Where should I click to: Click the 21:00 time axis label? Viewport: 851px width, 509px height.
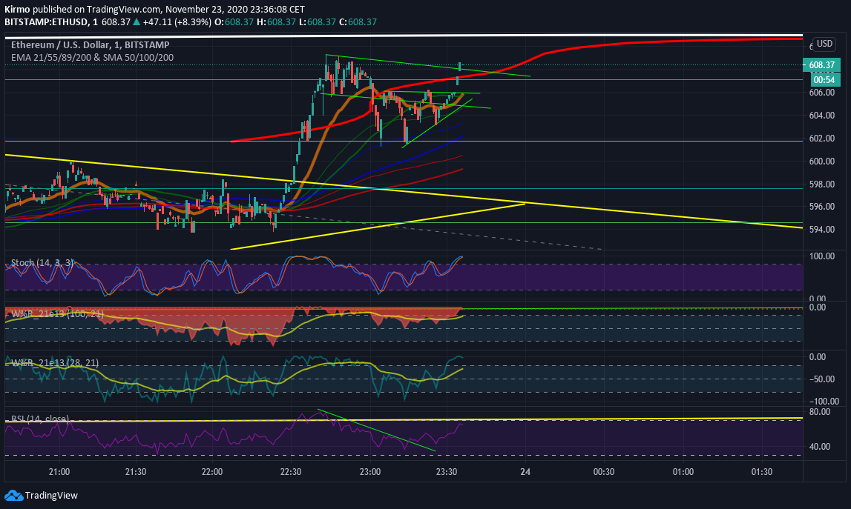[x=59, y=472]
